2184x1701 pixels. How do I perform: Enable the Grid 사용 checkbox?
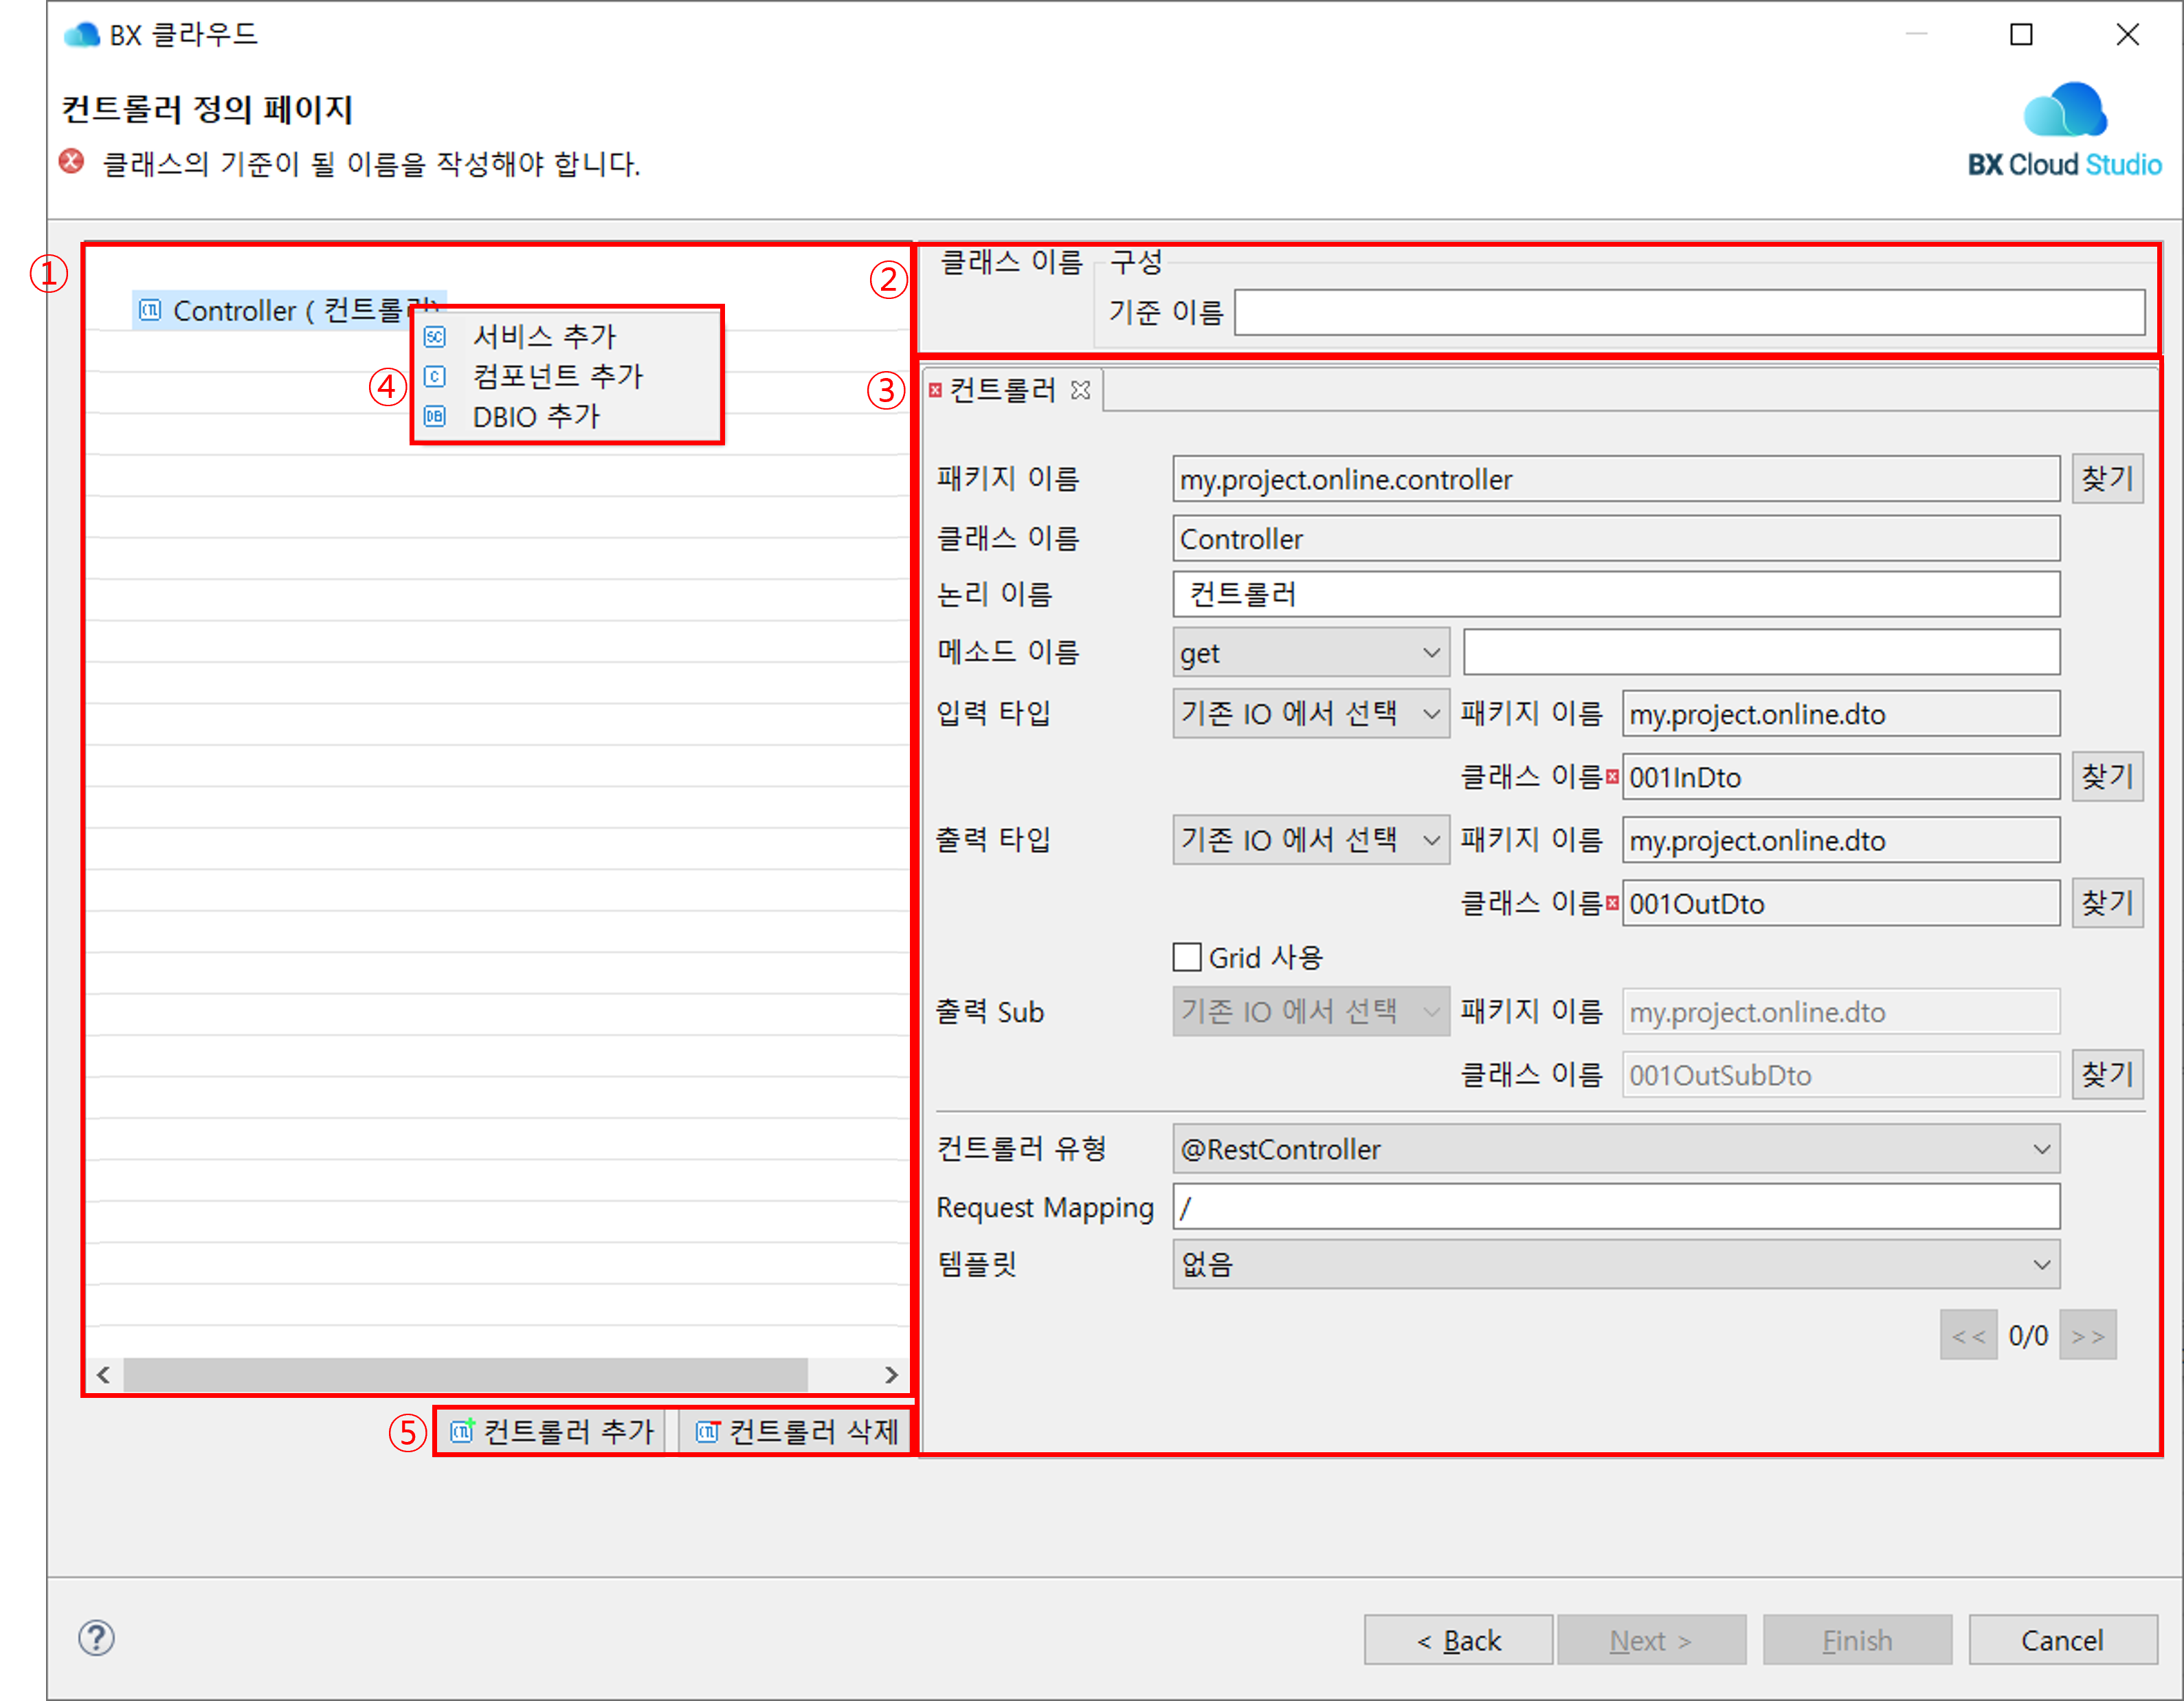[1187, 957]
